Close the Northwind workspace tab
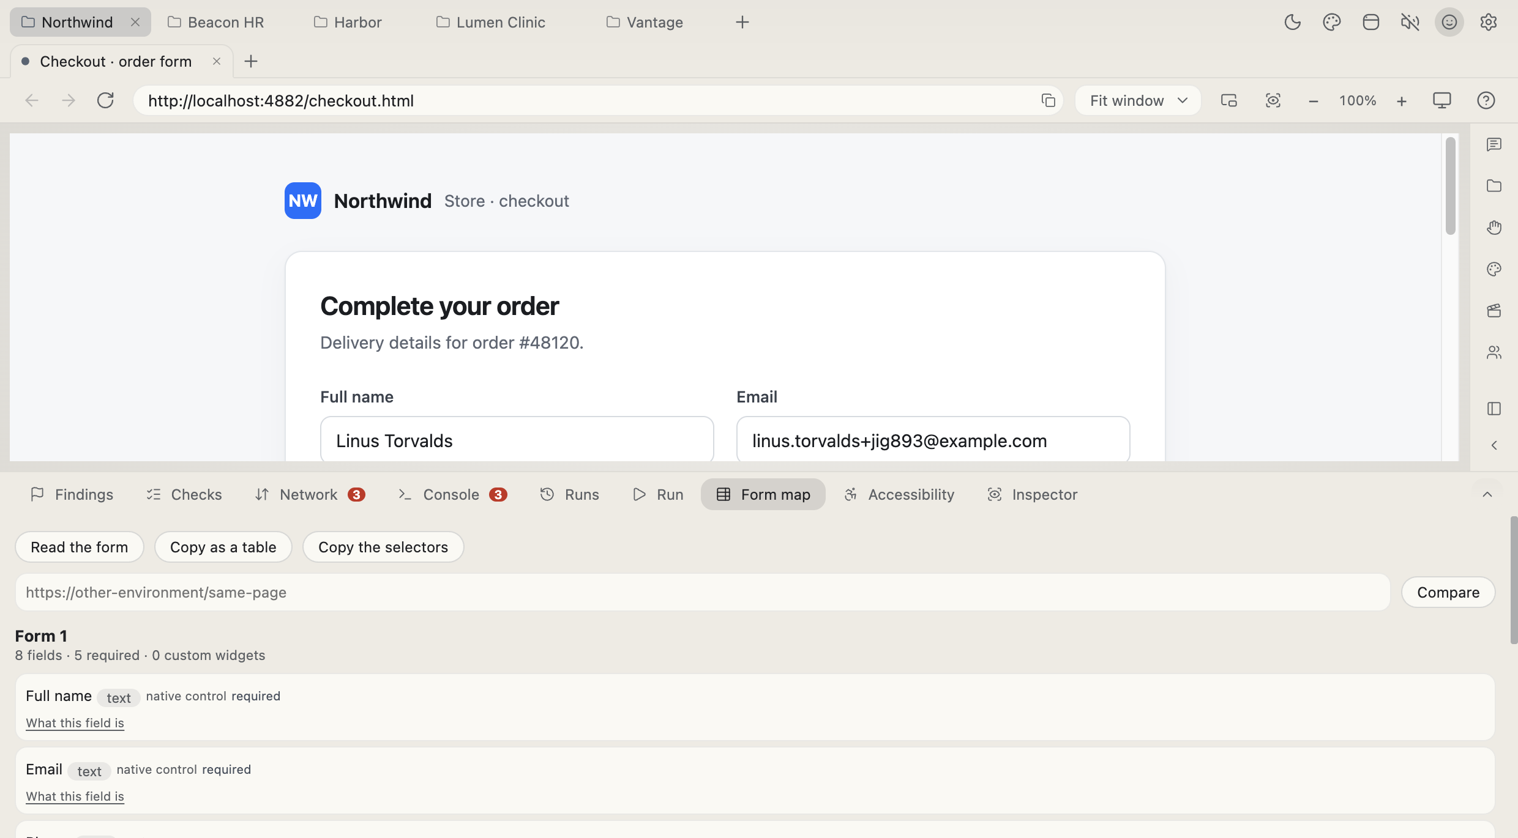Screen dimensions: 1518x838 pyautogui.click(x=135, y=22)
